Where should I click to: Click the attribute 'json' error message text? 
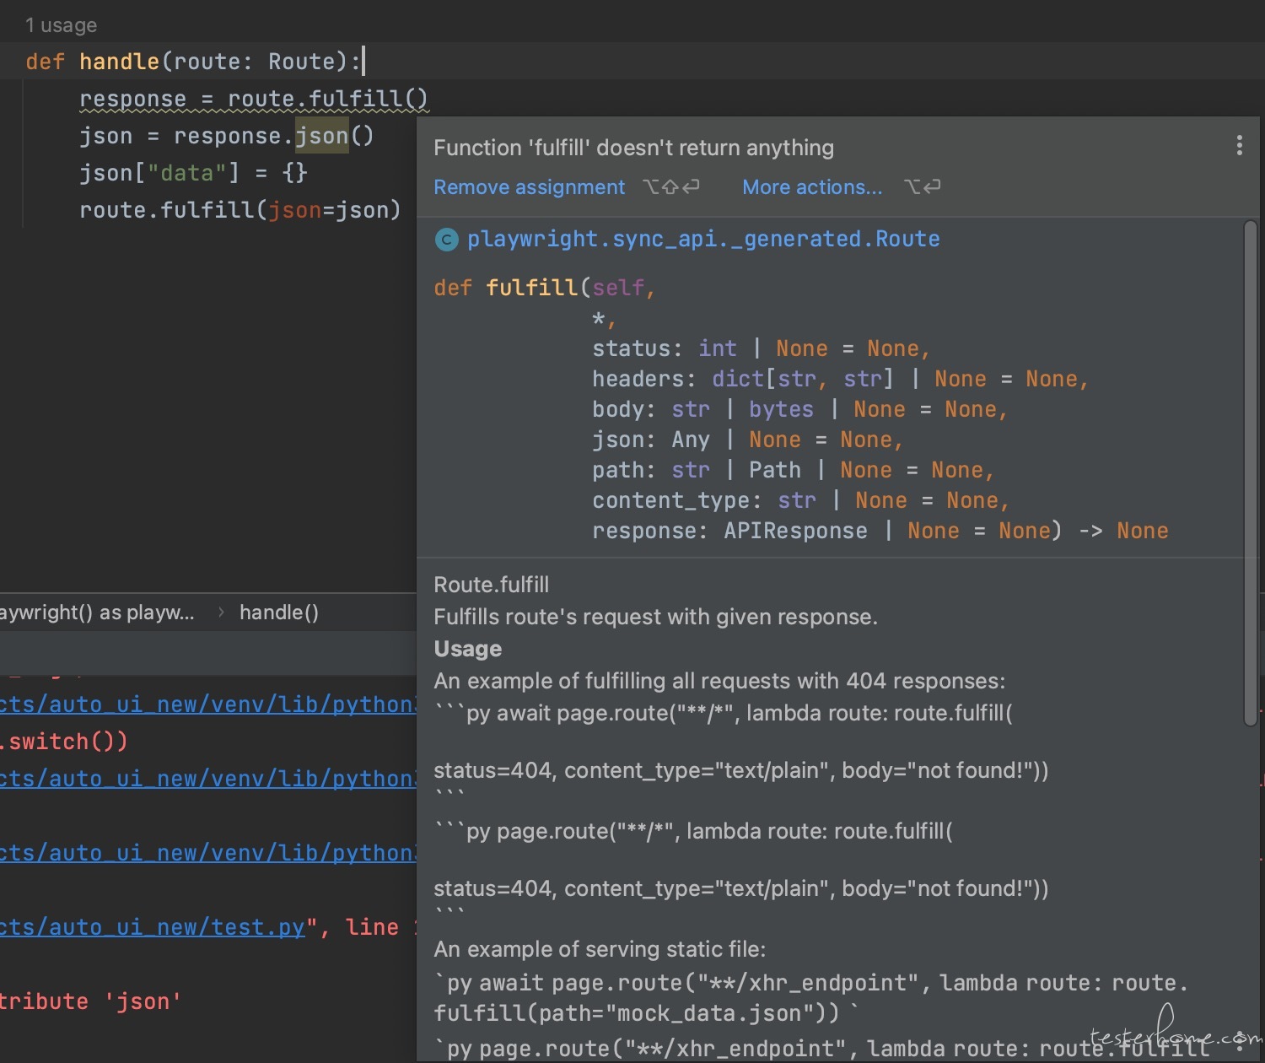(x=90, y=1001)
